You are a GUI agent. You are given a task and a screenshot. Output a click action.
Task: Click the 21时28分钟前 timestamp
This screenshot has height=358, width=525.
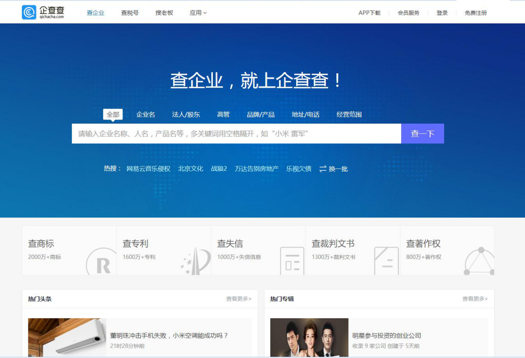(127, 346)
